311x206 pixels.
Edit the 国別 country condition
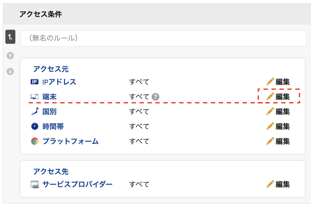tap(278, 111)
